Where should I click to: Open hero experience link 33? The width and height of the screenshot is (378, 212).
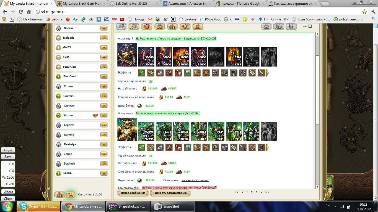151,156
